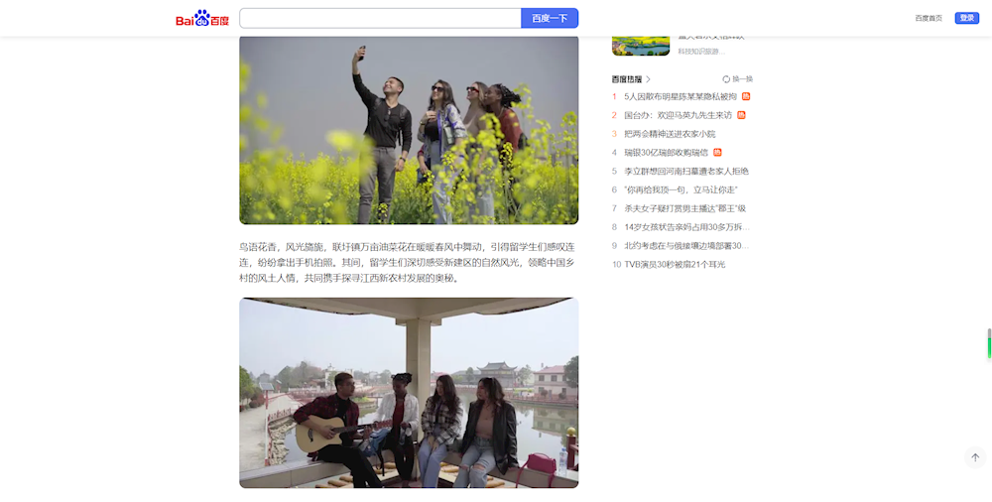
Task: Click the Baidu logo
Action: (202, 19)
